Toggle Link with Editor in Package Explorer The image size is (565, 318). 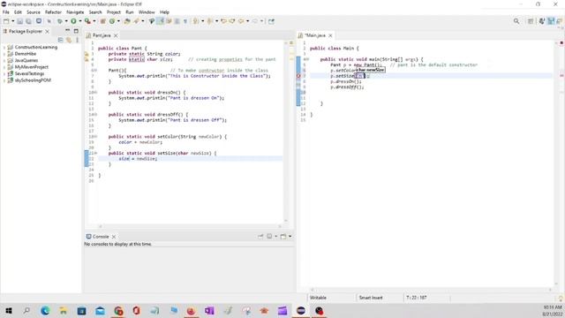[69, 40]
